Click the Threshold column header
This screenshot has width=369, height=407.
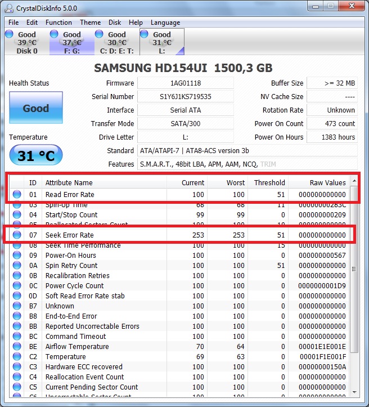pyautogui.click(x=268, y=182)
